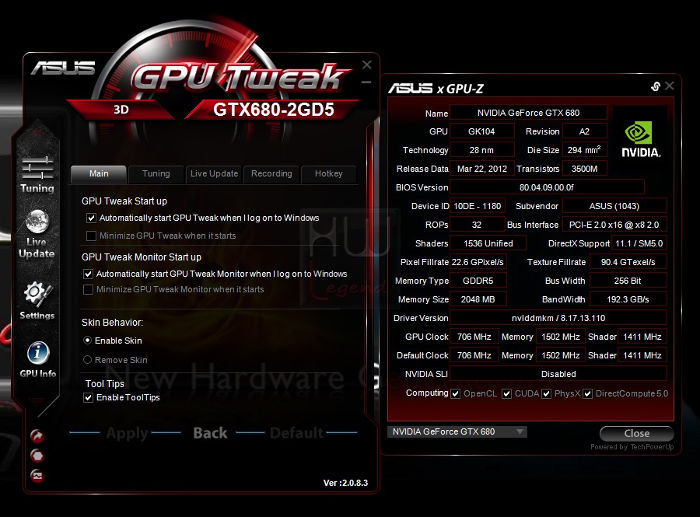Toggle Enable ToolTips checkbox
Image resolution: width=700 pixels, height=517 pixels.
(88, 397)
